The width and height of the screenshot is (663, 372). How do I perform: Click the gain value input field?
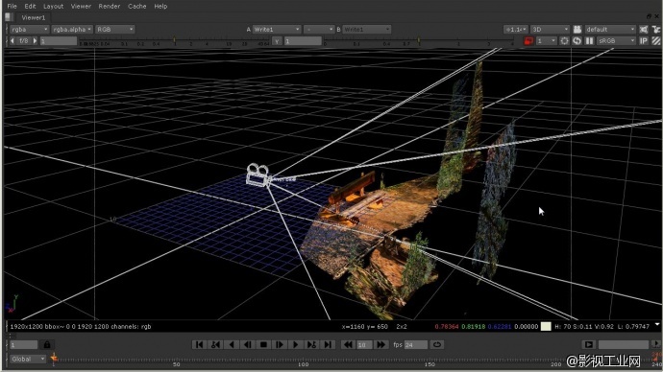(59, 41)
